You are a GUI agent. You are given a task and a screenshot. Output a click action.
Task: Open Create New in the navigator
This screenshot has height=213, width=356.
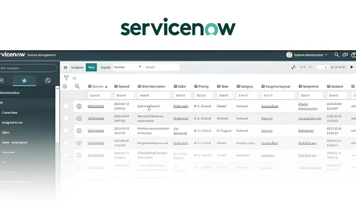(10, 113)
